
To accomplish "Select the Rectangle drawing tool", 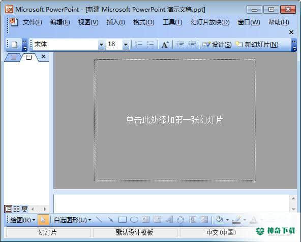I will tap(122, 220).
